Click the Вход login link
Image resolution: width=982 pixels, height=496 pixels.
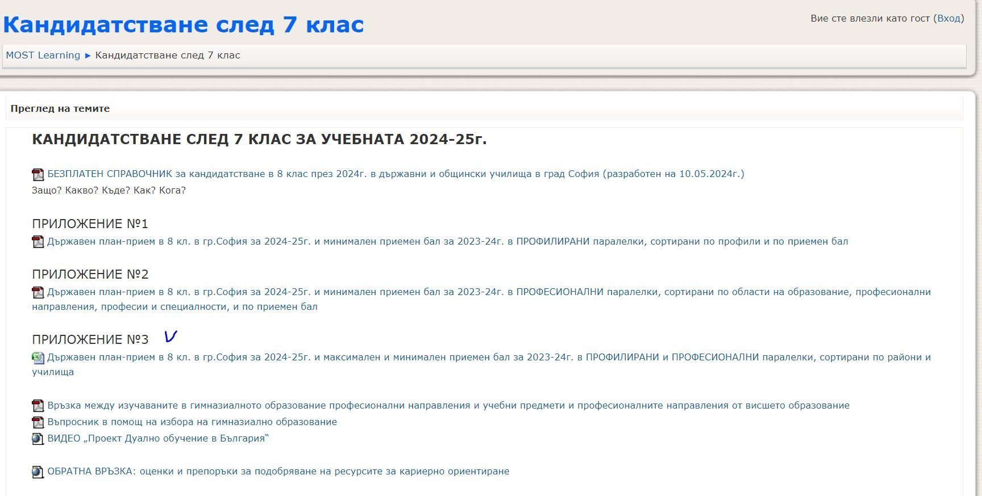[948, 18]
